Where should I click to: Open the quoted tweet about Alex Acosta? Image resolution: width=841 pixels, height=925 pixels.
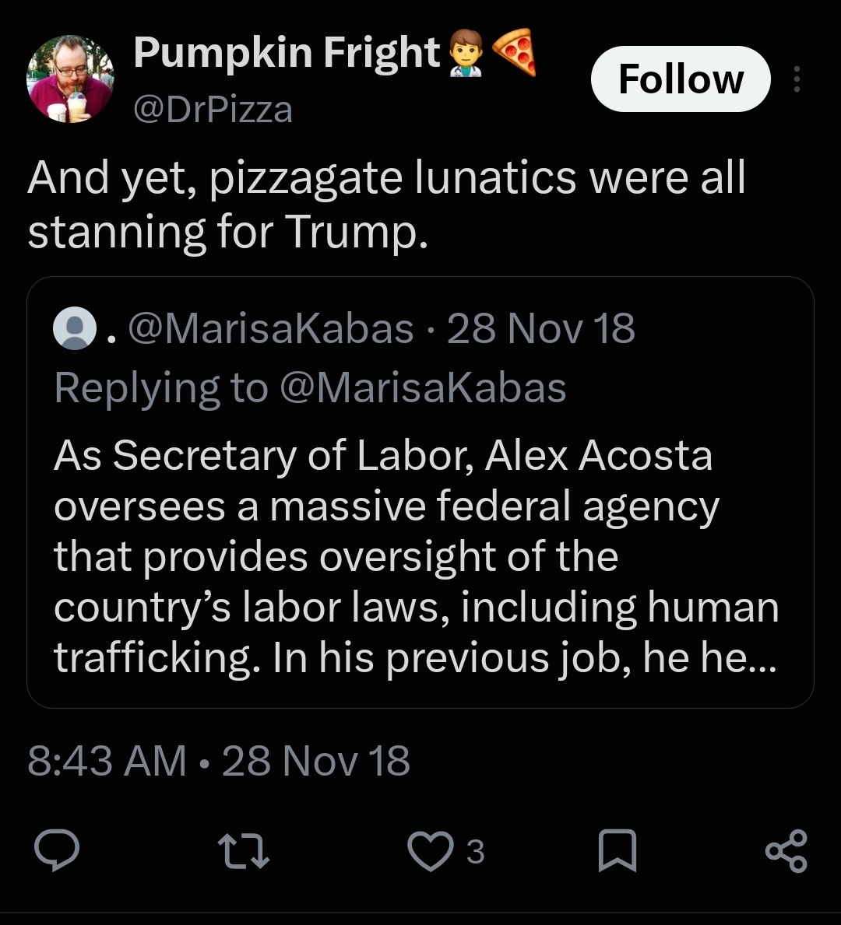tap(420, 492)
